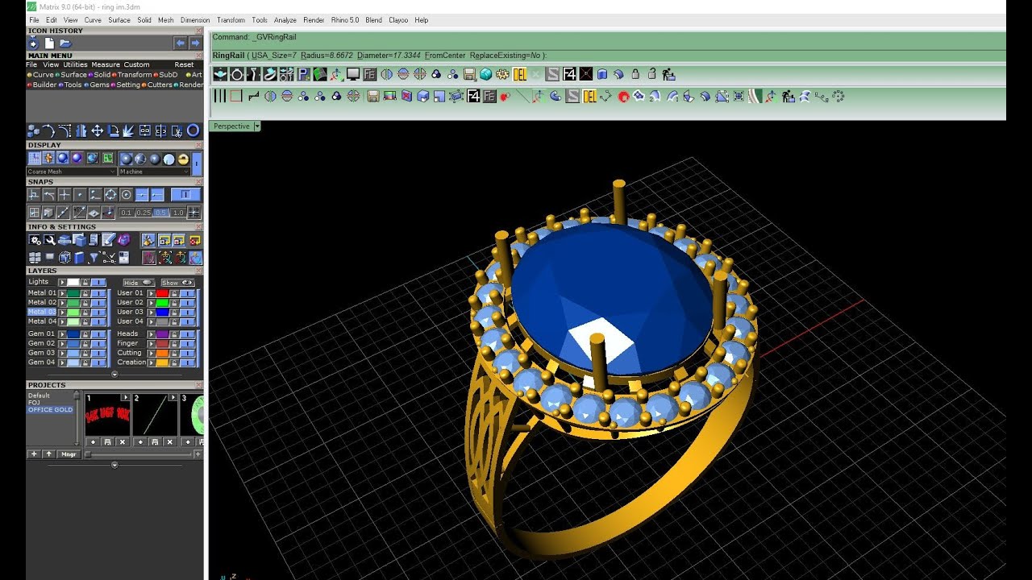Expand the Heads layer arrow
The width and height of the screenshot is (1032, 580).
click(151, 333)
